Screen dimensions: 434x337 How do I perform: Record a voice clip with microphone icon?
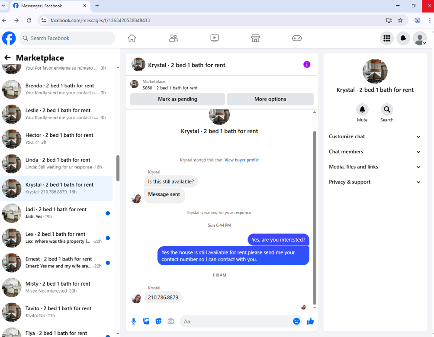click(134, 321)
